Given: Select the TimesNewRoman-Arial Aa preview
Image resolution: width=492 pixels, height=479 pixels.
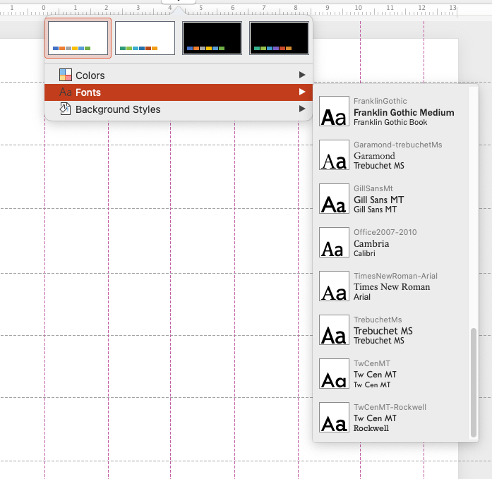Looking at the screenshot, I should [x=334, y=286].
